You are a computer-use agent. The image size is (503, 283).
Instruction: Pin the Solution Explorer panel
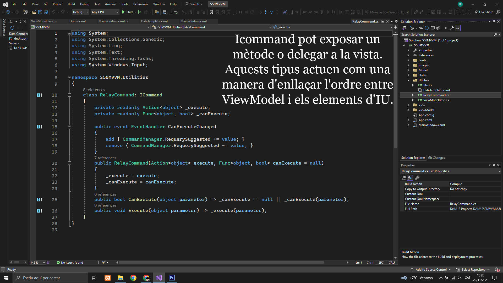pyautogui.click(x=494, y=22)
